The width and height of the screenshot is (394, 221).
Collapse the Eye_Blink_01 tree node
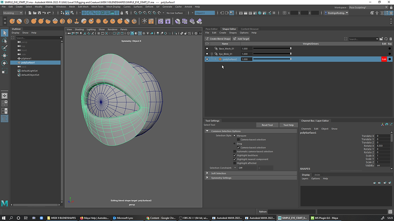click(212, 54)
